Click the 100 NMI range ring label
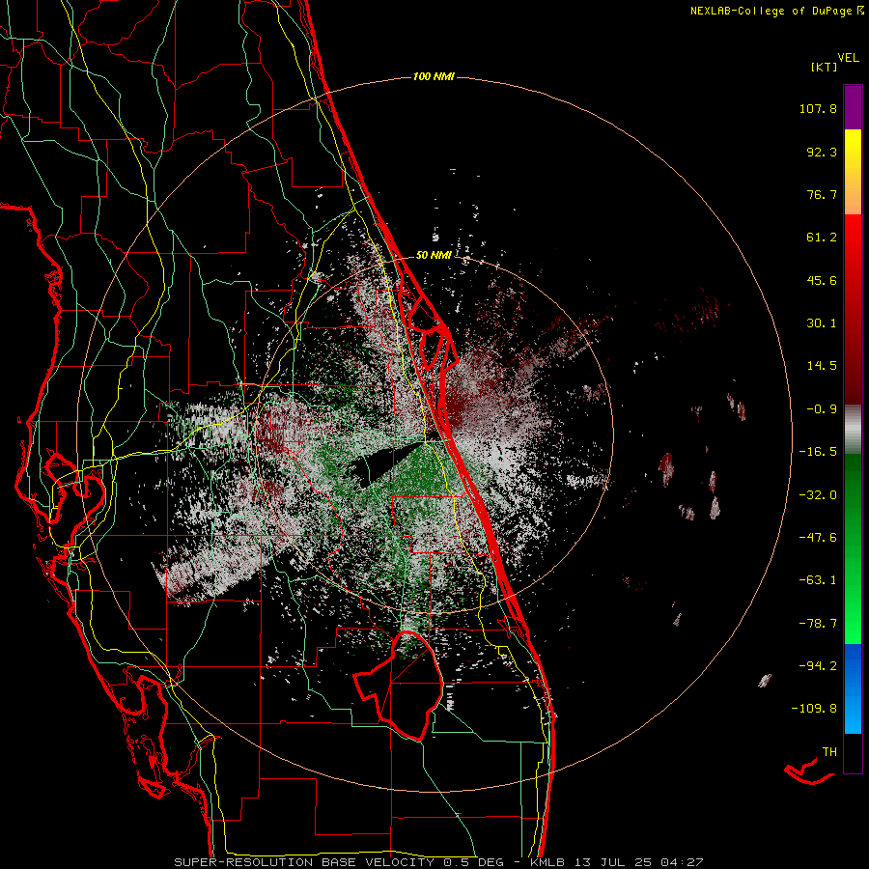Viewport: 869px width, 869px height. tap(434, 76)
